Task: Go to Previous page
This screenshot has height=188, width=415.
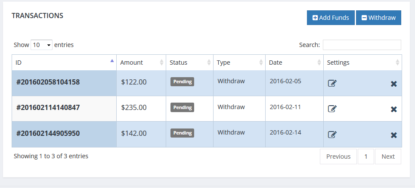Action: click(x=338, y=157)
